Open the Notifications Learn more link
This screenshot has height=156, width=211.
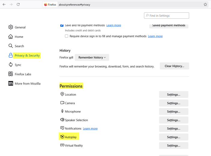click(90, 129)
